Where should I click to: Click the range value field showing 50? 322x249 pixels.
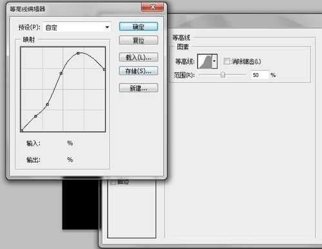(259, 75)
